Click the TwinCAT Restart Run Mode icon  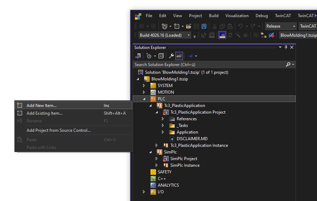[x=212, y=35]
